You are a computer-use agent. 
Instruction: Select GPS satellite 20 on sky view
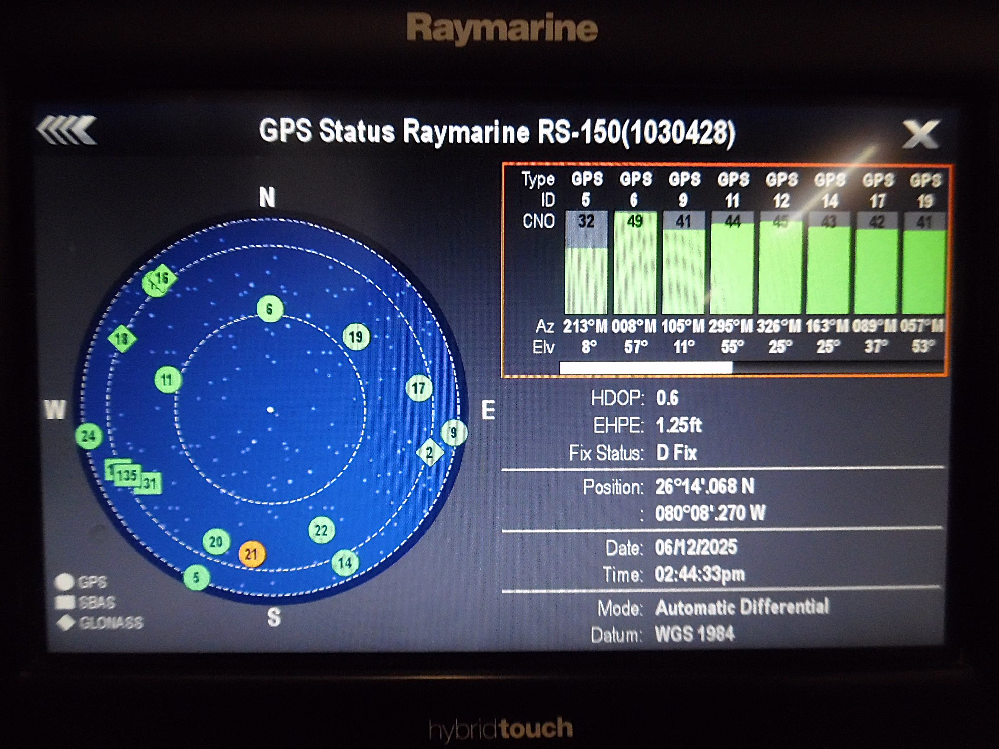point(216,541)
